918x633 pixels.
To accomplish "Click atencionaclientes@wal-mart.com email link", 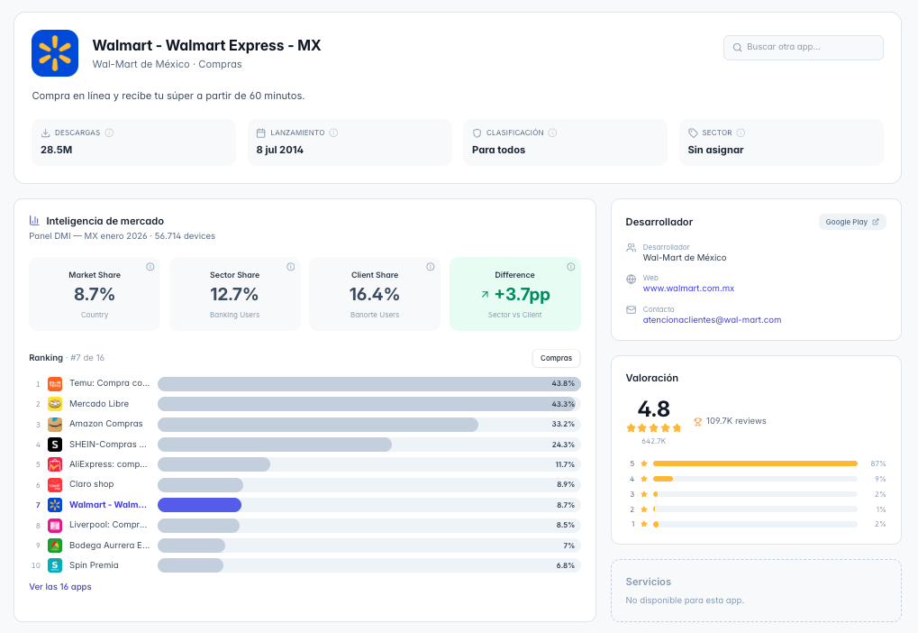I will click(x=712, y=320).
